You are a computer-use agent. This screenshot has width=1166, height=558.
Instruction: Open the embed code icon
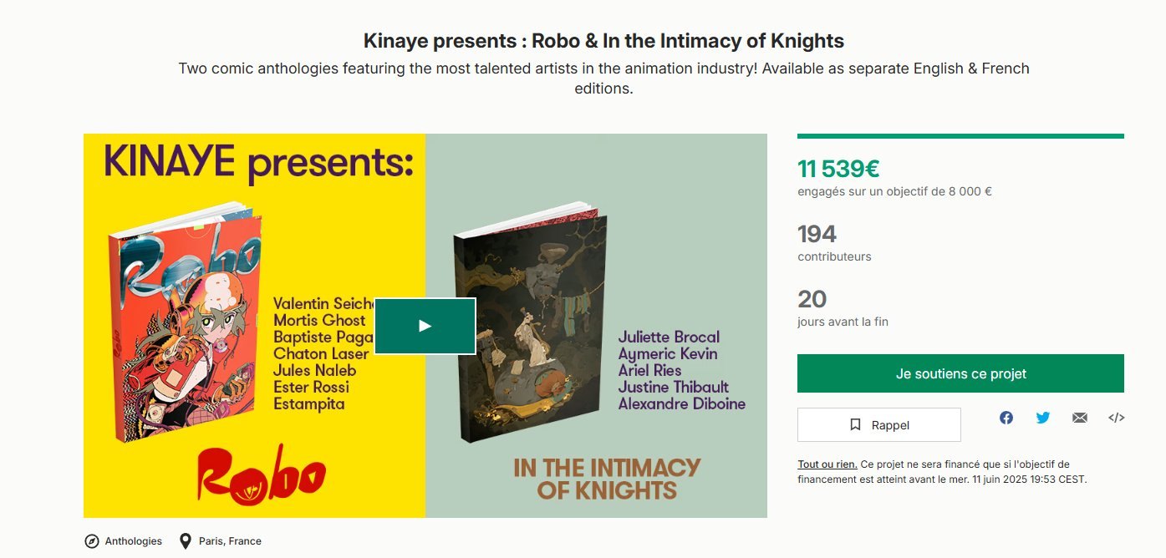(1116, 418)
